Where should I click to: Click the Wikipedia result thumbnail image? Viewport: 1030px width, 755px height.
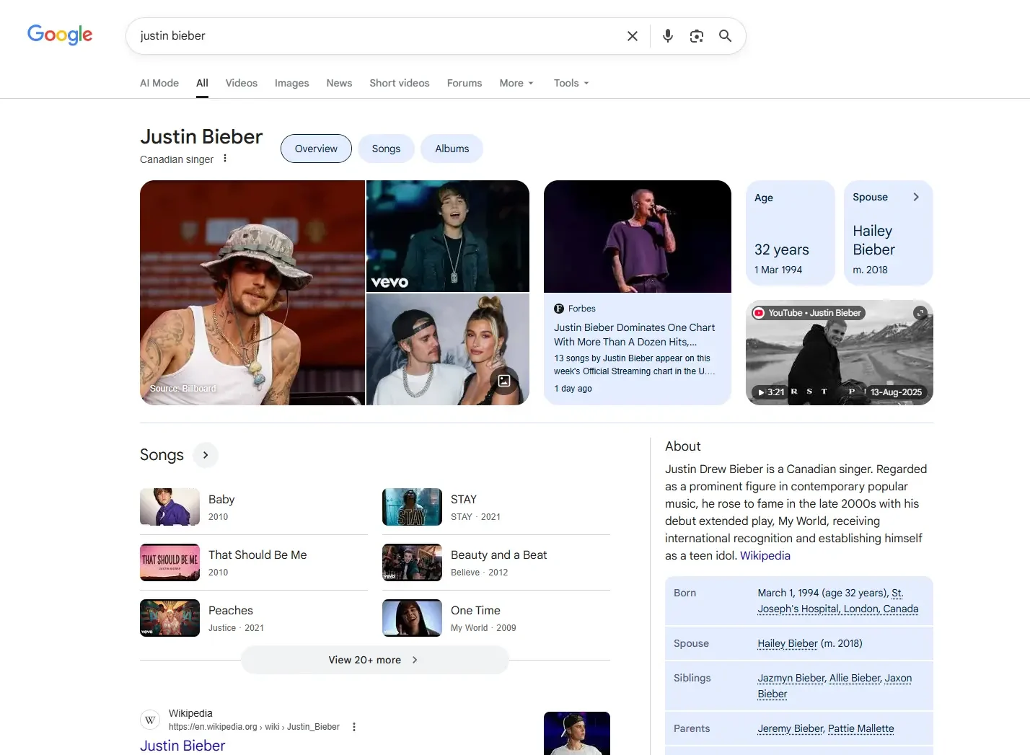point(577,733)
